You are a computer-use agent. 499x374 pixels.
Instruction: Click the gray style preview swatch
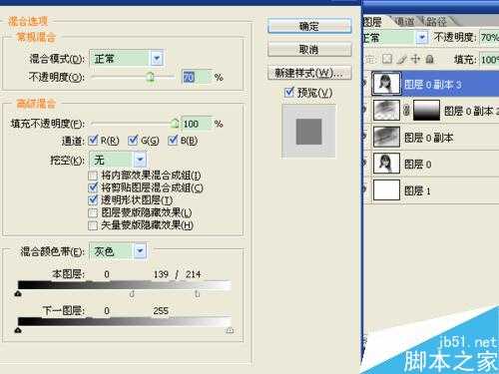pos(309,132)
